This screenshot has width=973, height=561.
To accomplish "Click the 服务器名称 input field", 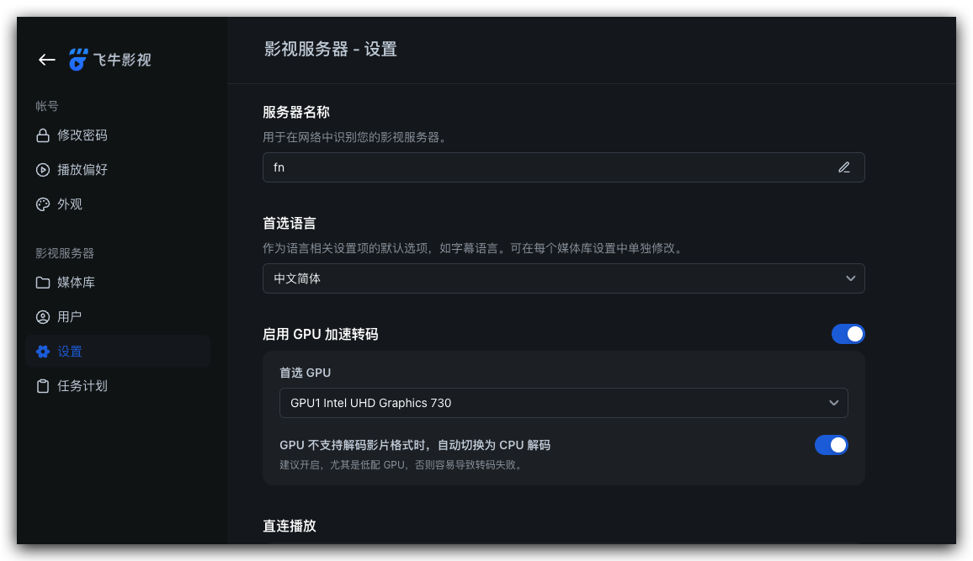I will 547,167.
